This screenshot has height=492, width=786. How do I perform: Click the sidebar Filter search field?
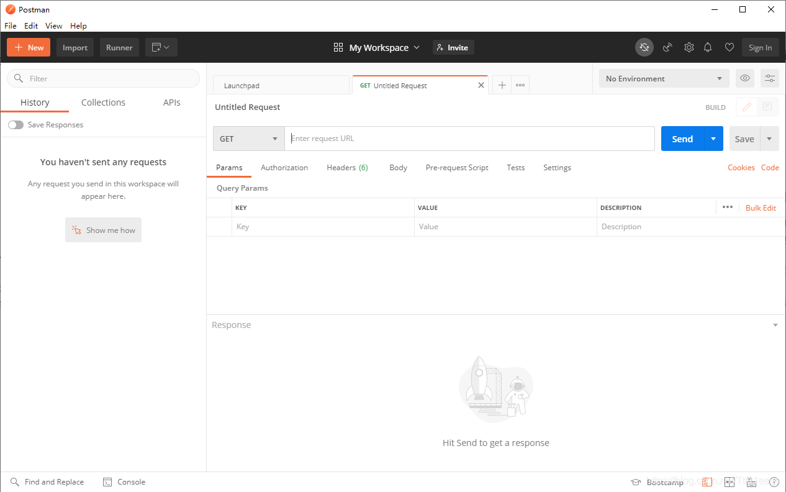pyautogui.click(x=103, y=78)
